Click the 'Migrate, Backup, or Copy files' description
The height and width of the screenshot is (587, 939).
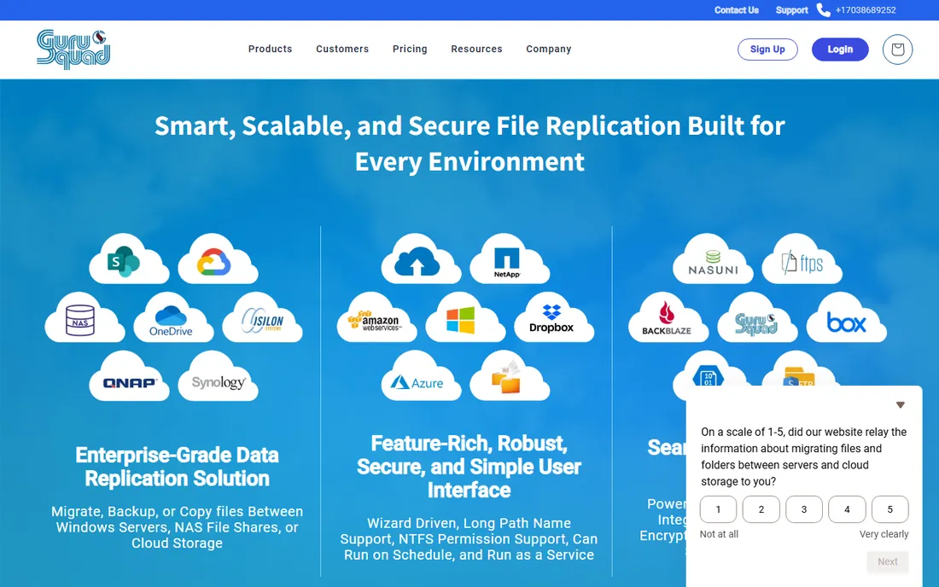177,527
